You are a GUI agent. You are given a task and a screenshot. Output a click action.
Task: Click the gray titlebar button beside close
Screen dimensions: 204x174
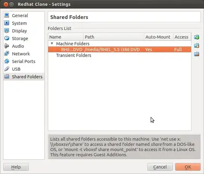tap(12, 4)
